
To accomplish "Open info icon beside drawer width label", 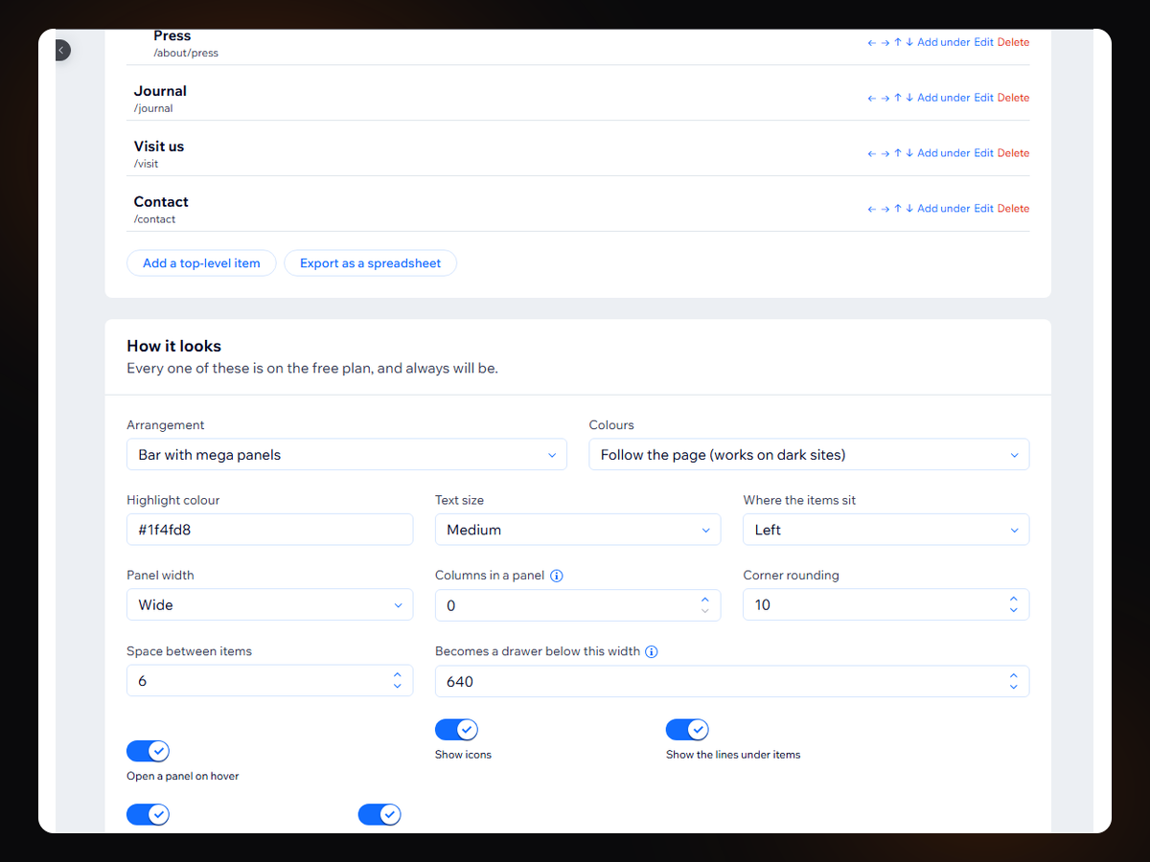I will (652, 651).
